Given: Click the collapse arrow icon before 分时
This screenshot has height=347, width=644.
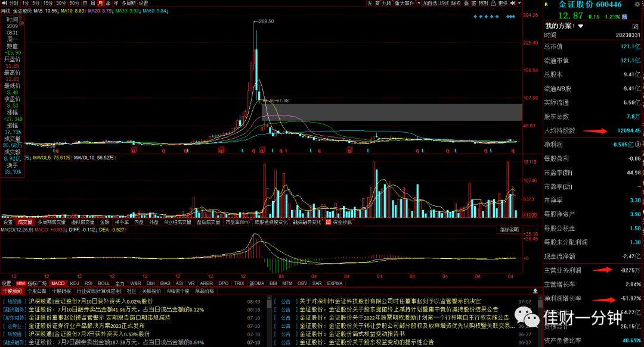Looking at the screenshot, I should click(5, 4).
